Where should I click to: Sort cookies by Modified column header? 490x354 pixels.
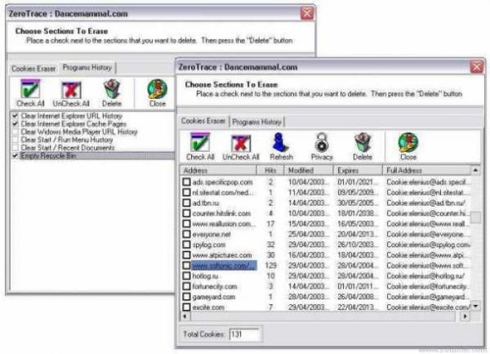308,170
